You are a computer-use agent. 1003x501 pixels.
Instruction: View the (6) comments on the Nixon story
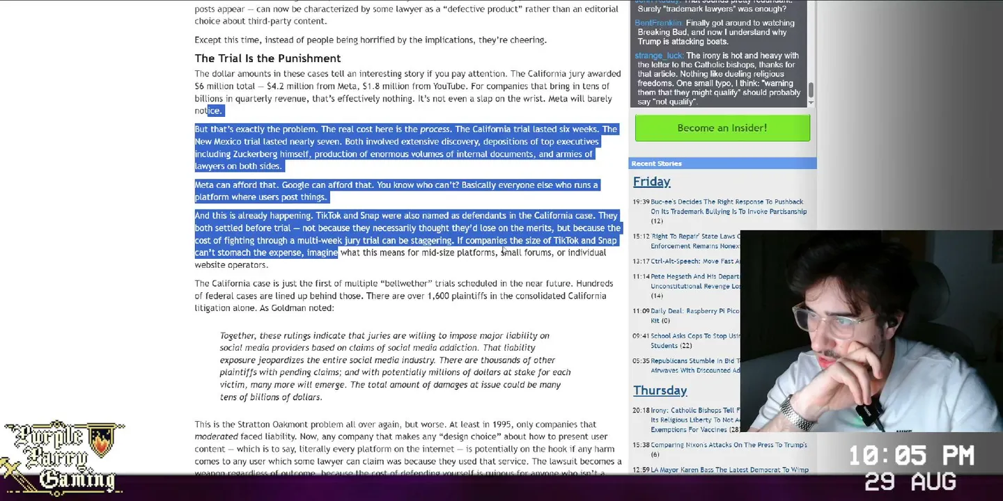pos(655,454)
